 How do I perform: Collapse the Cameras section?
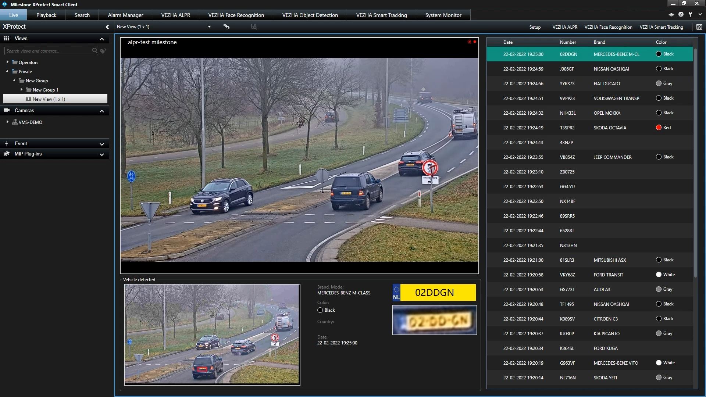(x=102, y=111)
